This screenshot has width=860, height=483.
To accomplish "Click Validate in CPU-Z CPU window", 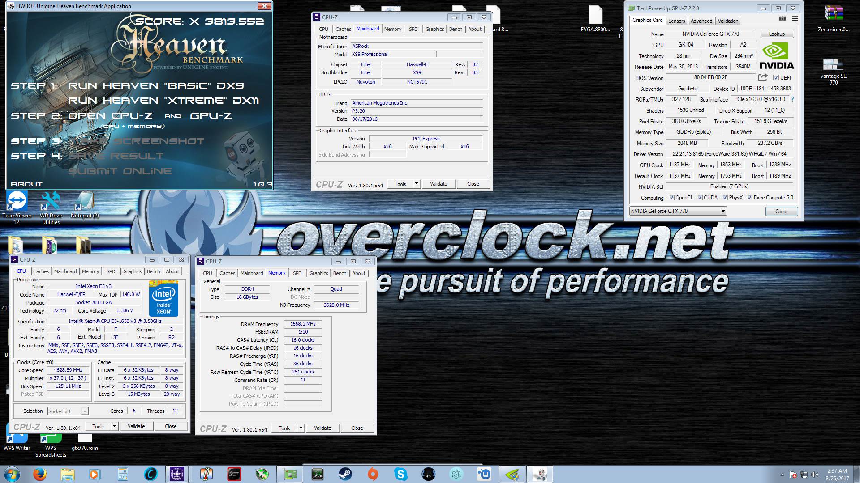I will (136, 426).
